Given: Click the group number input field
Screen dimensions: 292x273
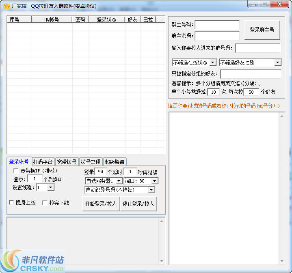Looking at the screenshot, I should tap(258, 48).
